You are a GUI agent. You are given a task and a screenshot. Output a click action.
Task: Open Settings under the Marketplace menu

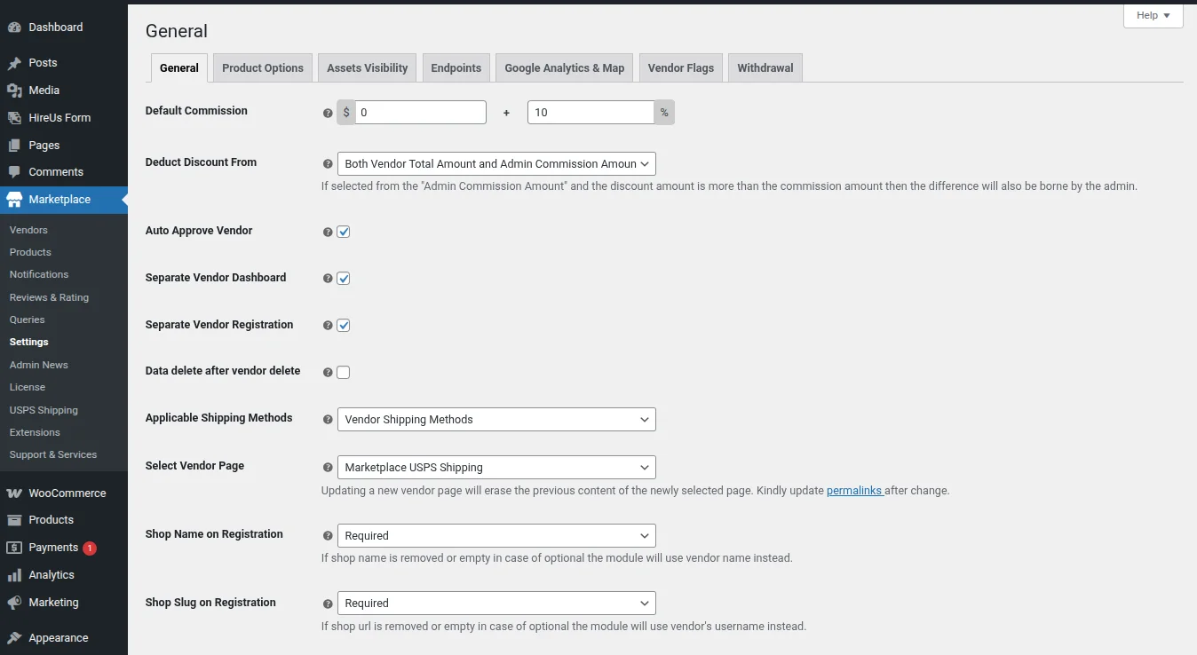click(x=28, y=342)
